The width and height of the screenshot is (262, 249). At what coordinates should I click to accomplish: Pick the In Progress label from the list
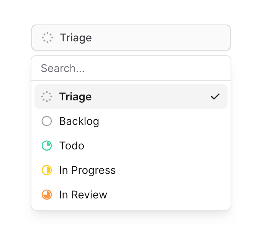[x=87, y=170]
